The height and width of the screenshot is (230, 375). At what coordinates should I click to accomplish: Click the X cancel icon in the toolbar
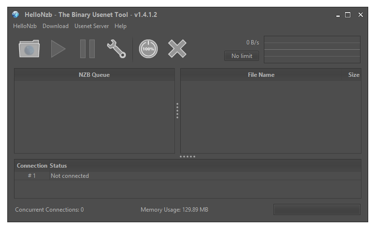tap(177, 49)
